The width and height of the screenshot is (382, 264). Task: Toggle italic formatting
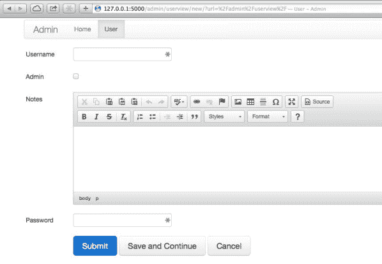(96, 116)
